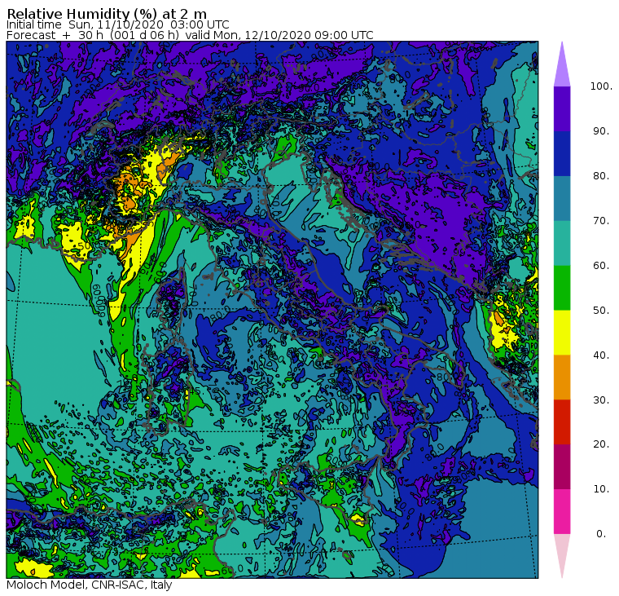Screen dimensions: 619x596
Task: Click the 'Initial time Sun, 11/10/2020 03:00 UTC' line
Action: (x=117, y=24)
